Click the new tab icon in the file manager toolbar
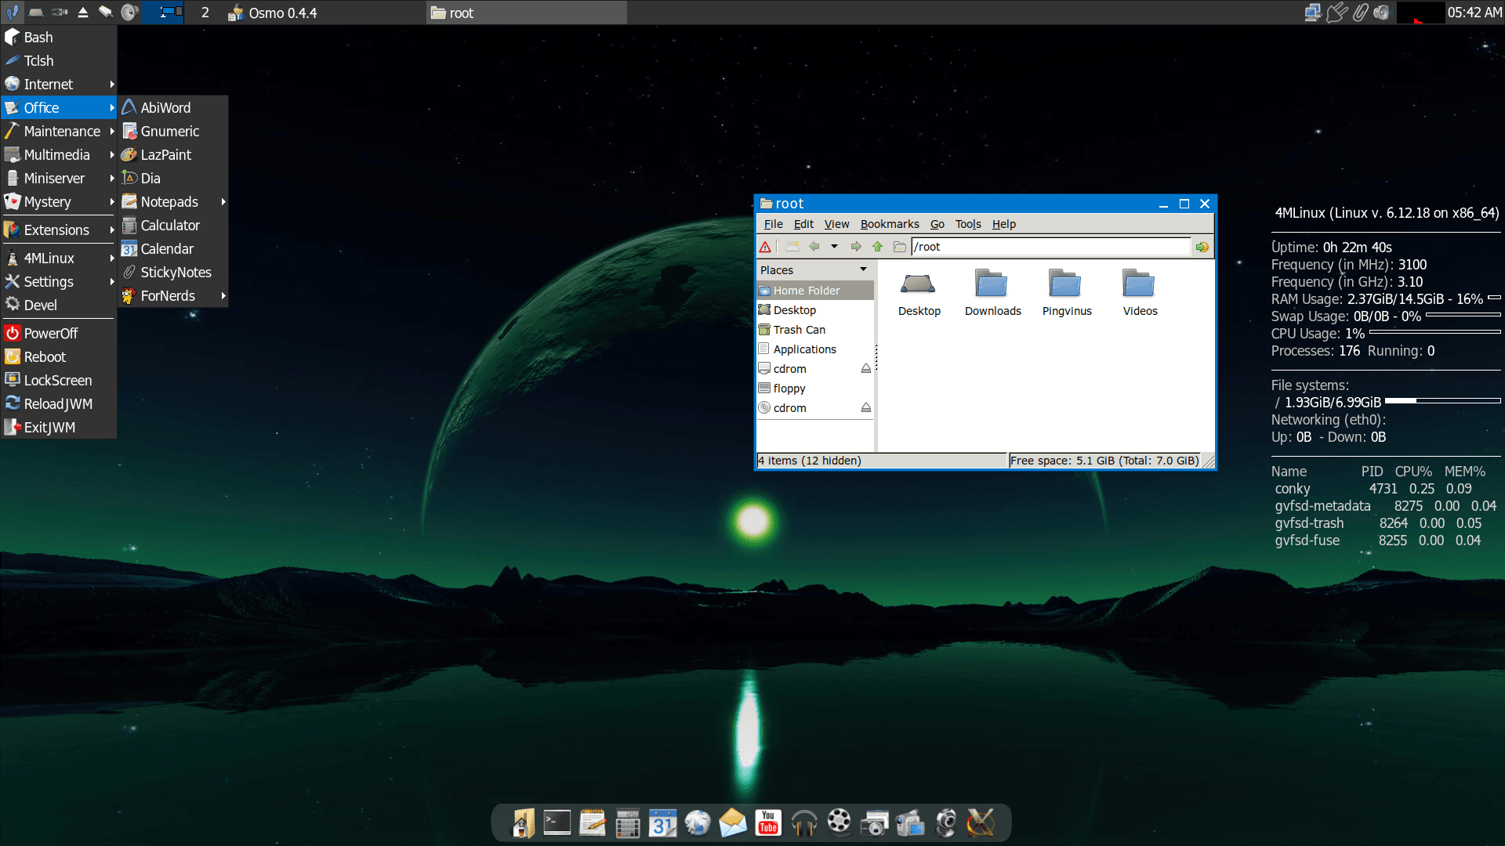1505x846 pixels. pyautogui.click(x=792, y=247)
